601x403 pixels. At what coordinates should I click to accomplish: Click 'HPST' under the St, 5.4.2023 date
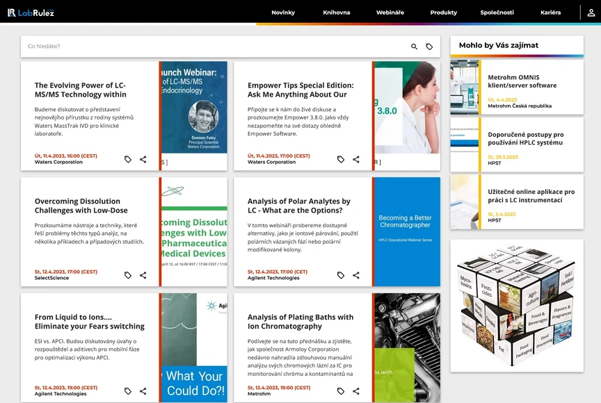494,220
